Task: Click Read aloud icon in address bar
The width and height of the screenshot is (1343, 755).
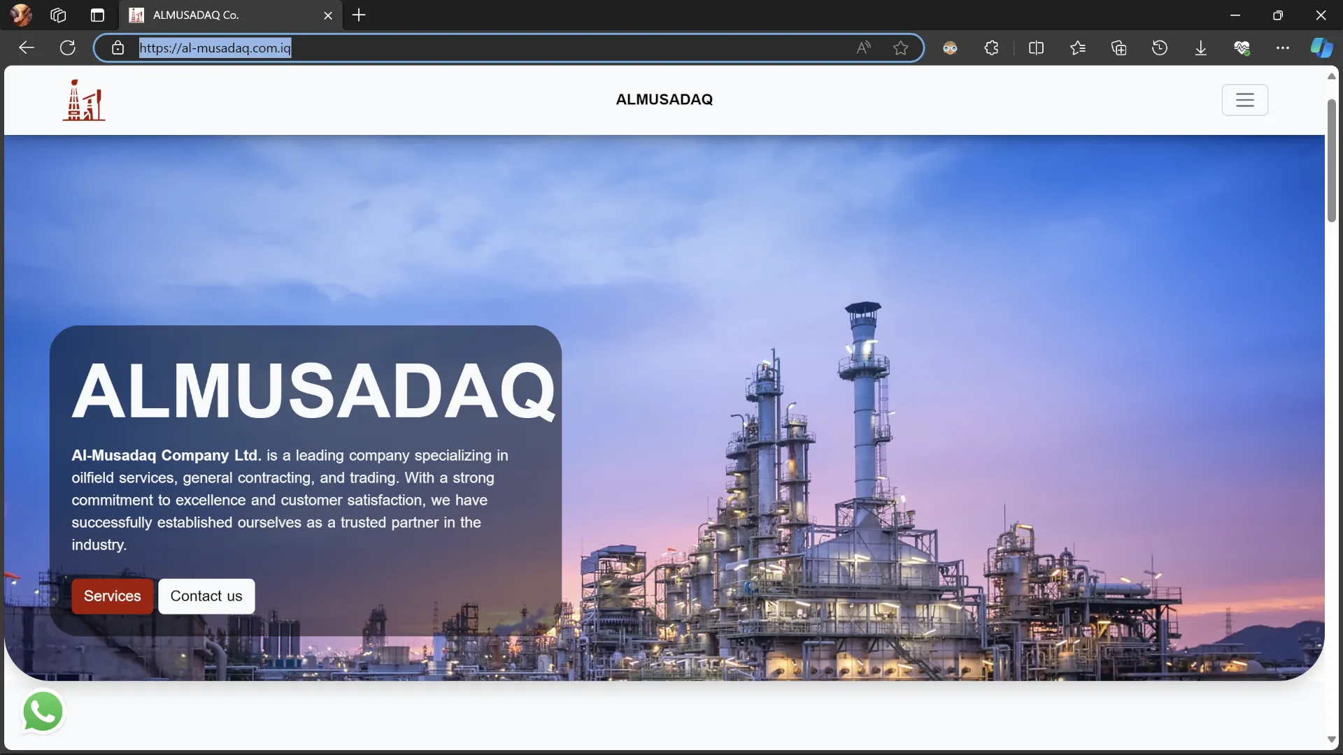Action: point(863,48)
